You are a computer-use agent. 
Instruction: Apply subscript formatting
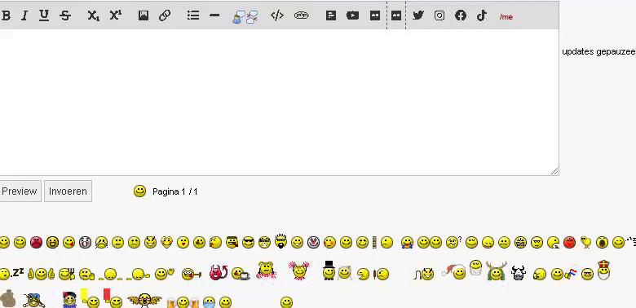click(x=93, y=15)
